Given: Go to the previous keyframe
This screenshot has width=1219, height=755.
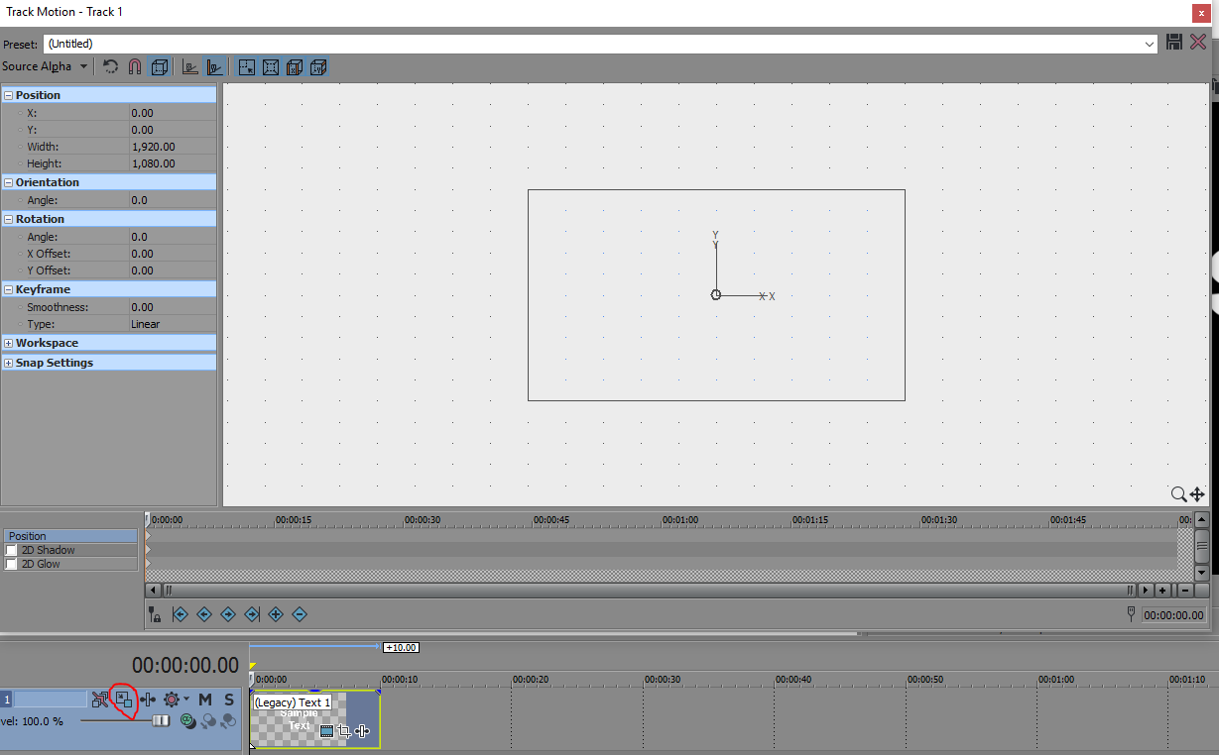Looking at the screenshot, I should click(x=204, y=614).
